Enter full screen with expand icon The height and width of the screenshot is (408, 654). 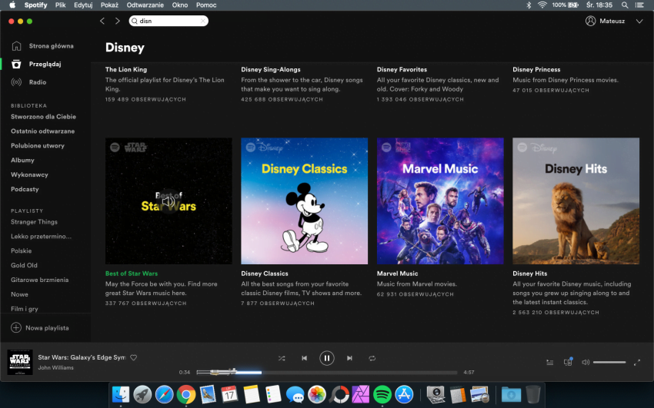pos(637,362)
